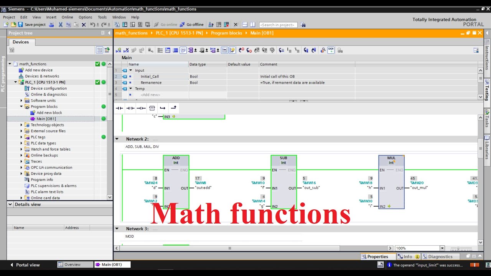Expand the Watch and force tables folder
The height and width of the screenshot is (276, 491).
point(21,149)
